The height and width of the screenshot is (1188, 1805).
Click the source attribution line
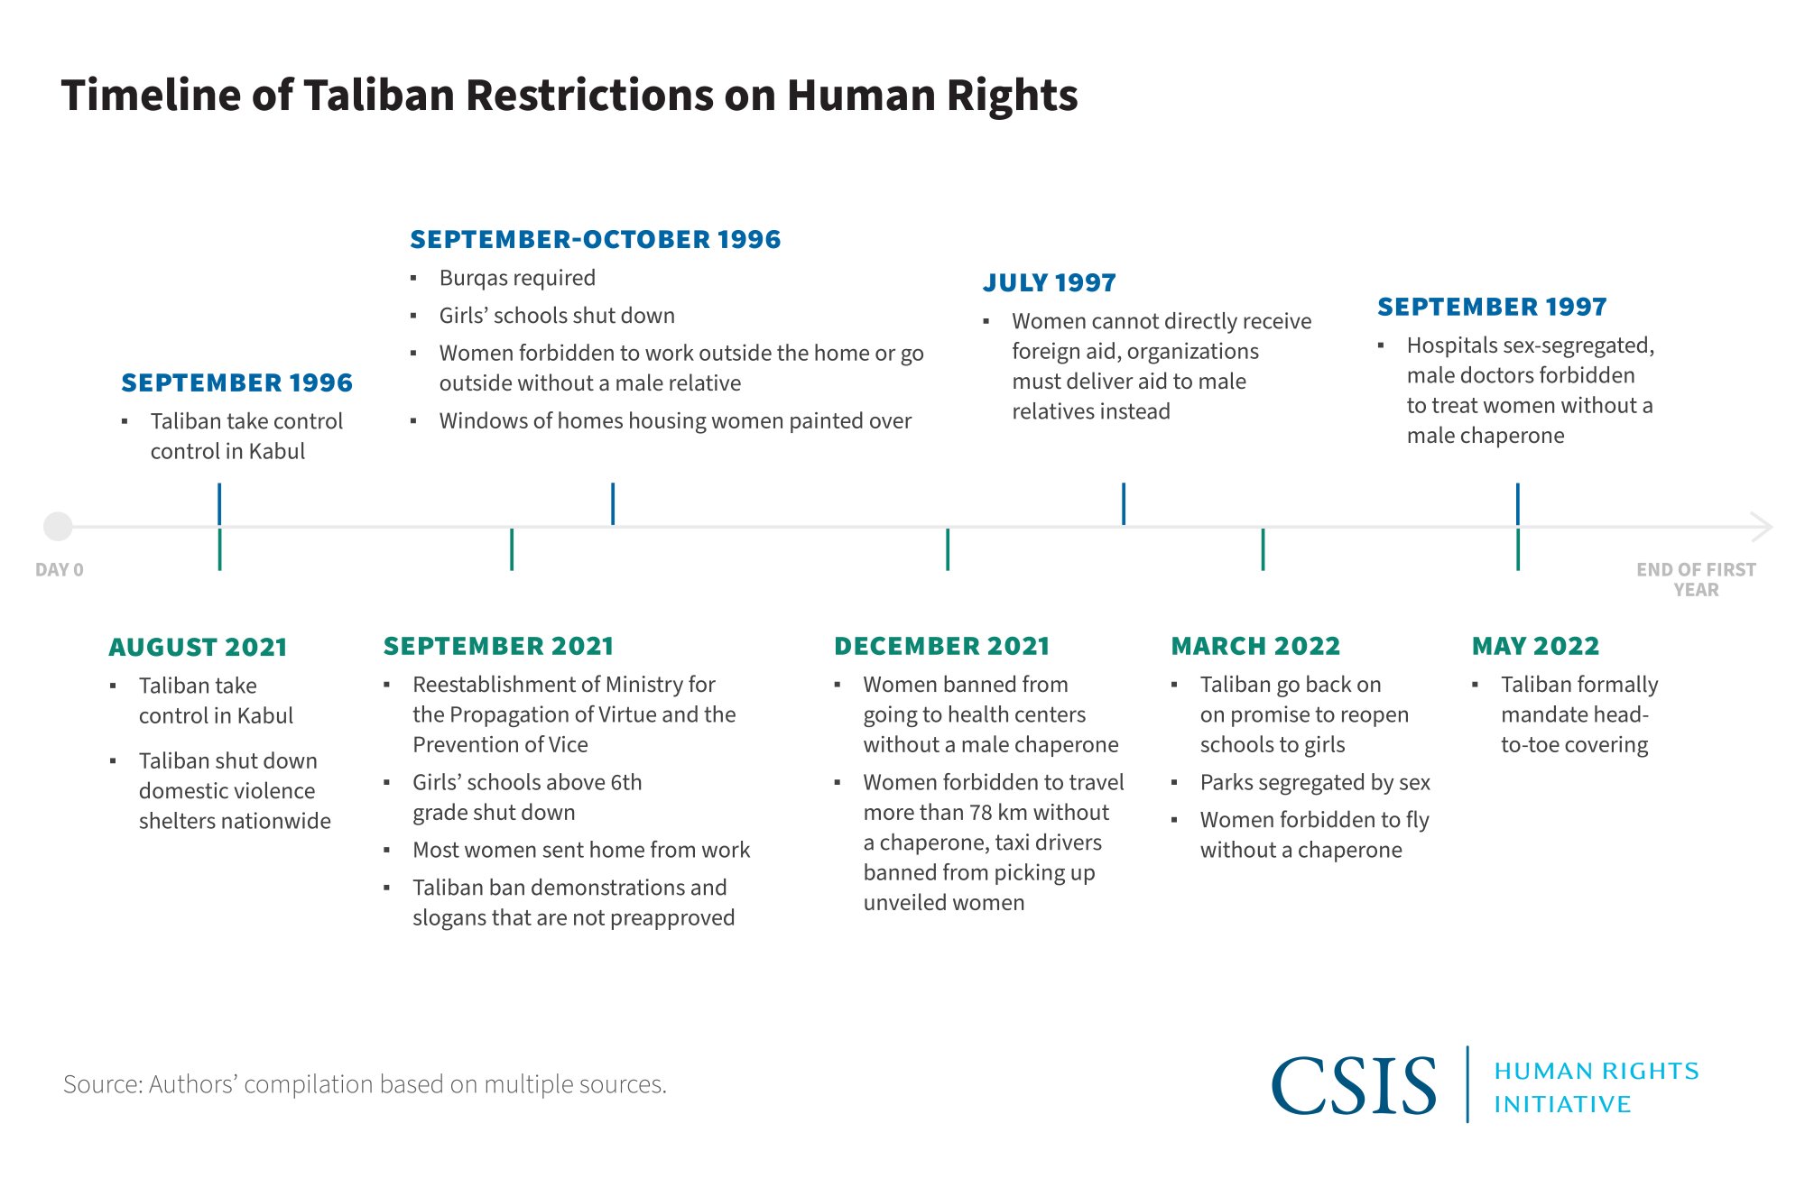[x=365, y=1083]
